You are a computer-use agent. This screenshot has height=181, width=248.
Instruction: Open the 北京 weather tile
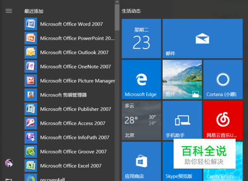click(141, 120)
